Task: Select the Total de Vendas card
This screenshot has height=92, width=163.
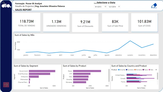Action: pyautogui.click(x=26, y=22)
